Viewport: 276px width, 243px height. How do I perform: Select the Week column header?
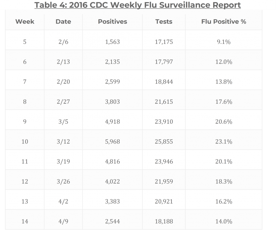[25, 21]
